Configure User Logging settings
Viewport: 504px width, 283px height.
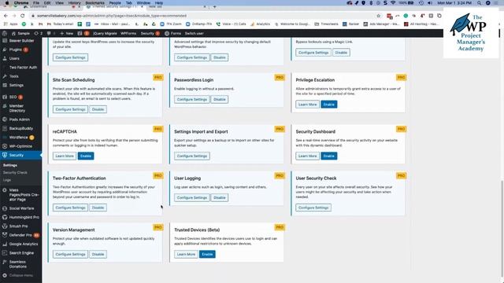pos(192,197)
